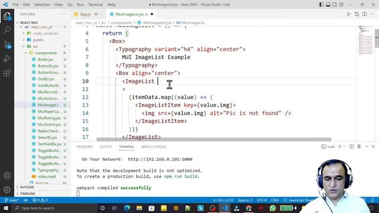
Task: Open Accounts menu in activity bar
Action: (x=7, y=176)
